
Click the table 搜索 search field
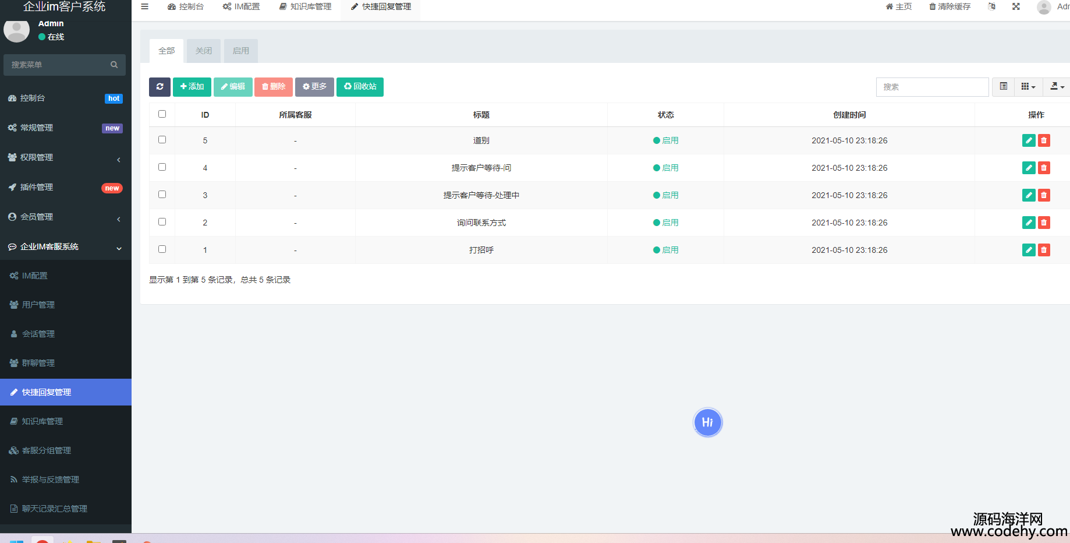click(932, 87)
